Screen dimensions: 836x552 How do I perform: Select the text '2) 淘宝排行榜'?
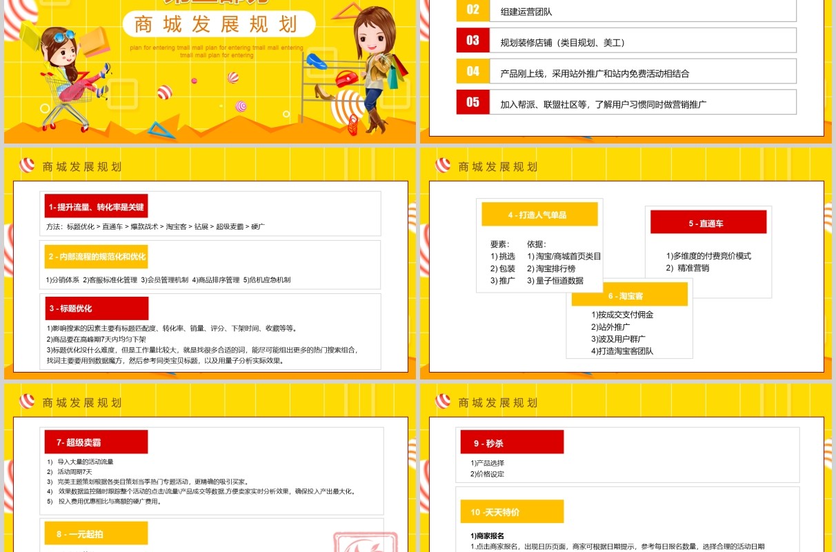(551, 268)
